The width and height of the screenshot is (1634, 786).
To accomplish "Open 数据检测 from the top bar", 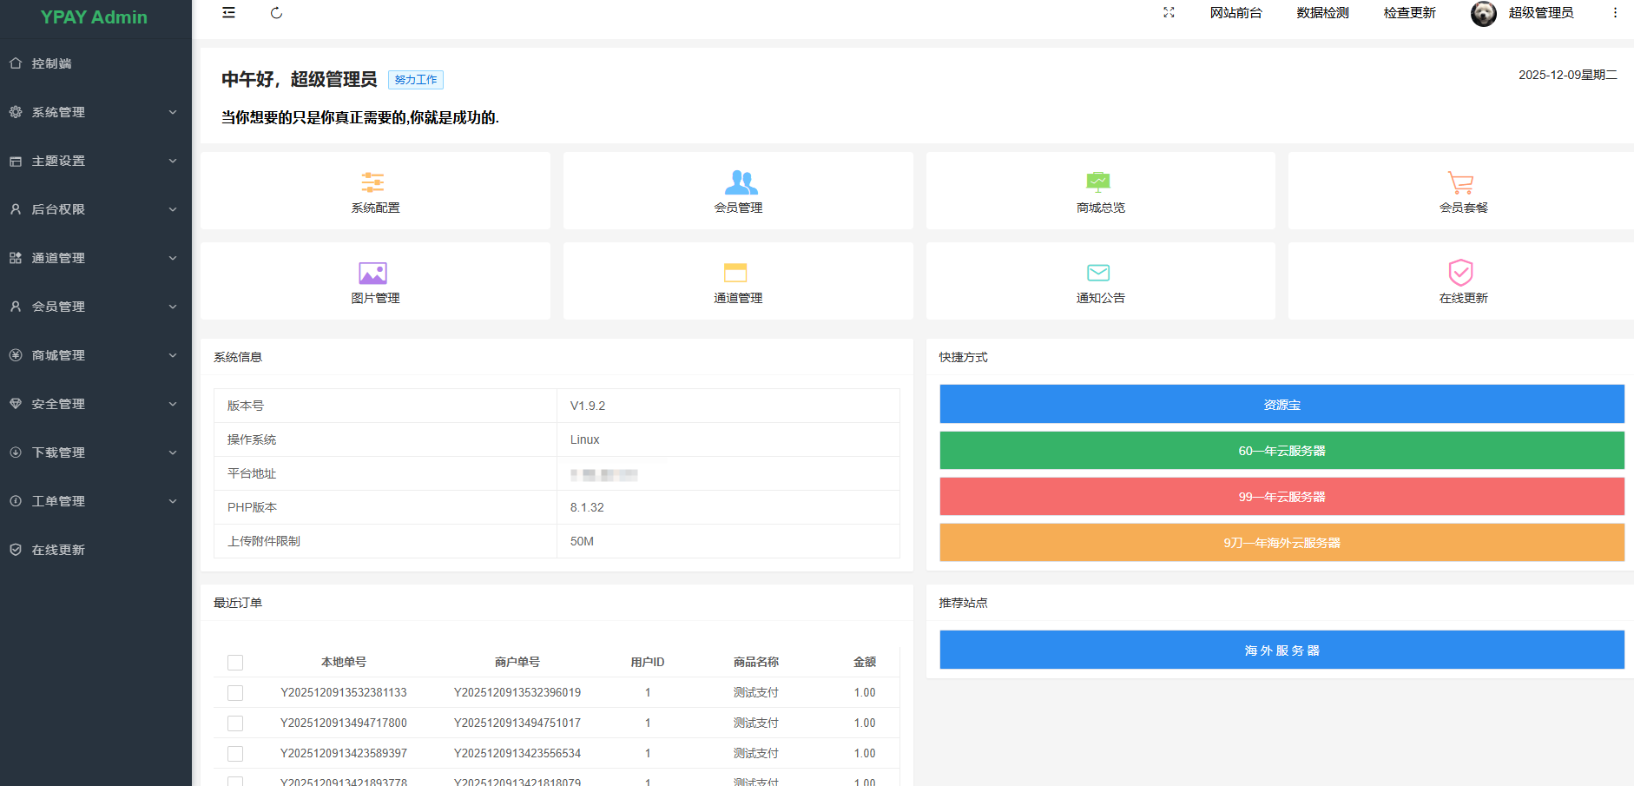I will (1321, 13).
